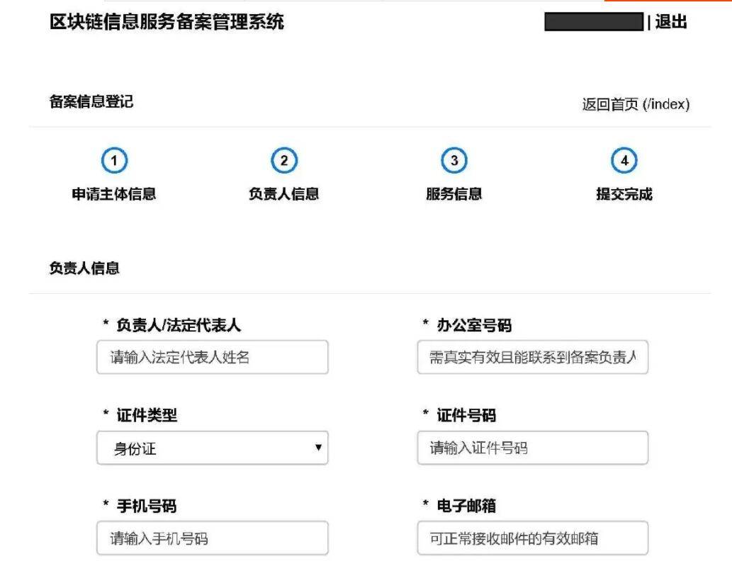Click the 区块链信息服务备案管理系统 page title

167,22
